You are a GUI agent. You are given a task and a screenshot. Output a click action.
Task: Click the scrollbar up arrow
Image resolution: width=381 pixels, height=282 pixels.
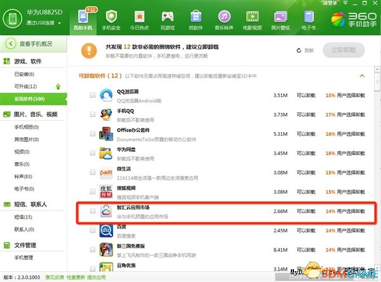click(x=377, y=69)
